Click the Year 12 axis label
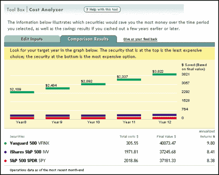The width and height of the screenshot is (219, 175). tap(165, 122)
